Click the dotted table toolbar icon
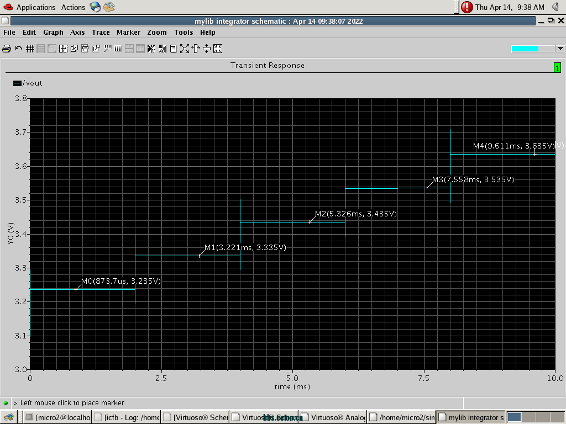 (118, 49)
